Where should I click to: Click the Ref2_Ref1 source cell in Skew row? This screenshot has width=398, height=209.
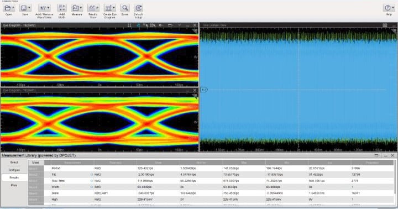[x=101, y=194]
